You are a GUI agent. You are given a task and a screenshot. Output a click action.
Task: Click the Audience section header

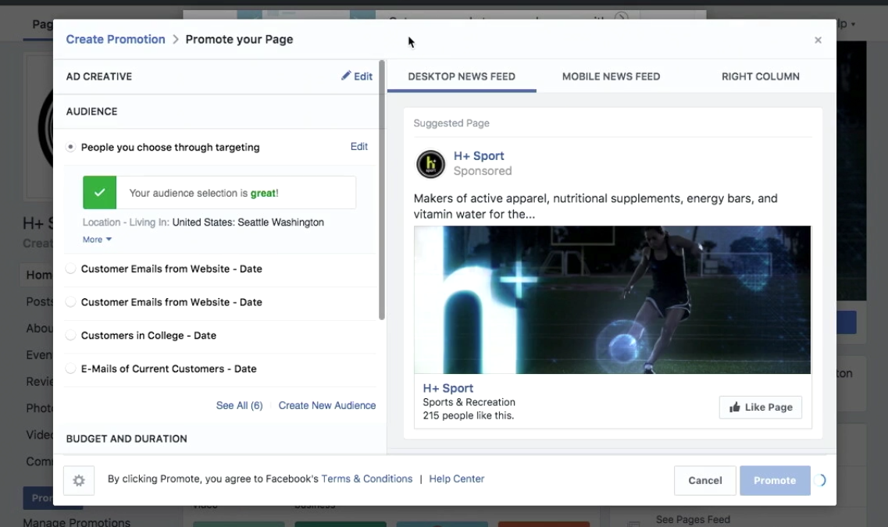point(91,112)
